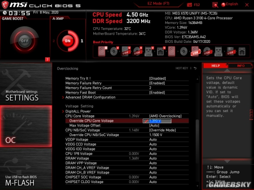Click the Override CPU Core Voltage input field
254x190 pixels.
pyautogui.click(x=157, y=121)
